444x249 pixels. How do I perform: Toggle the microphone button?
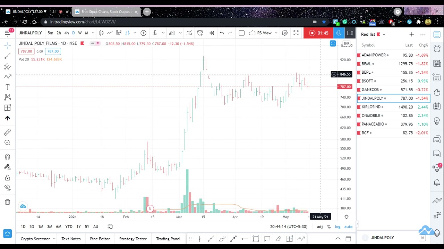click(339, 33)
